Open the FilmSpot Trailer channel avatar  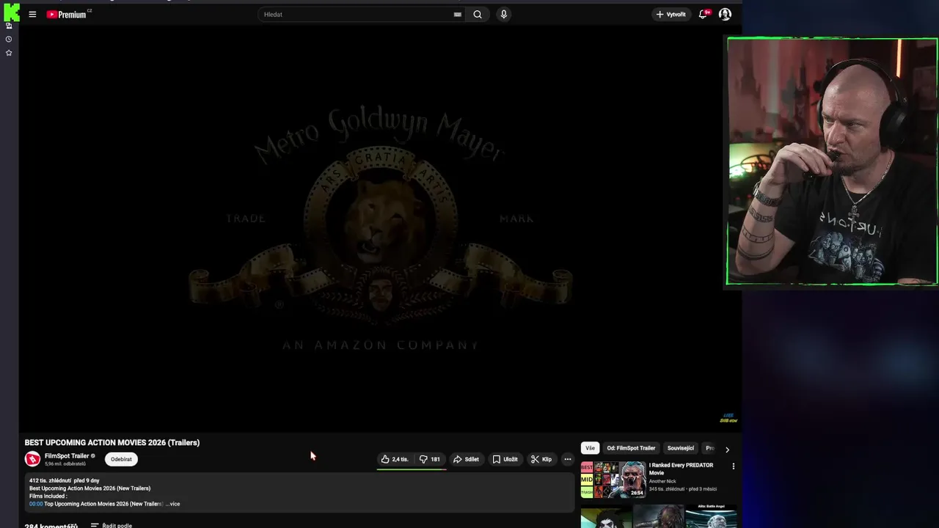pos(32,459)
